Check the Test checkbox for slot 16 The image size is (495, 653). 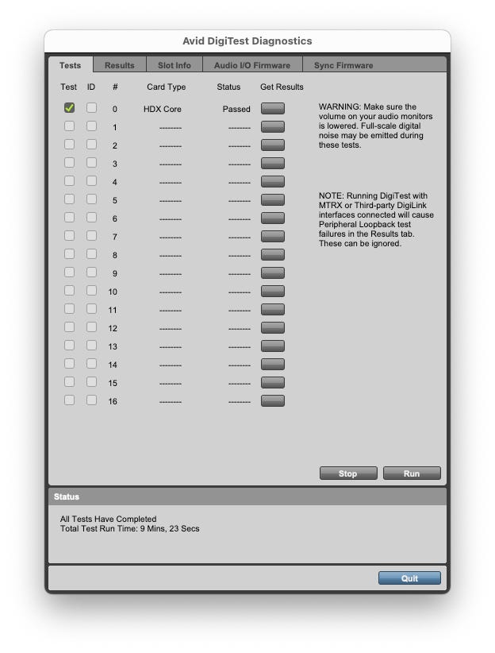coord(70,400)
